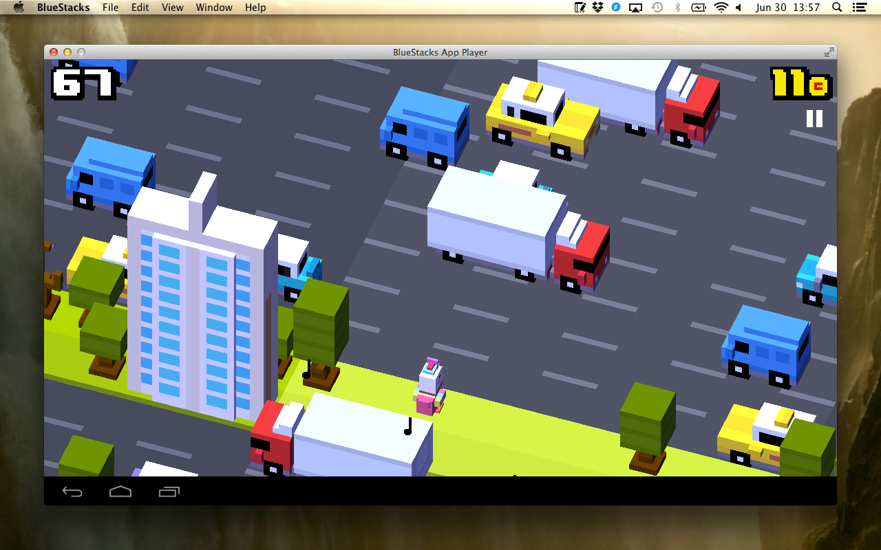Image resolution: width=881 pixels, height=550 pixels.
Task: Open the Android recent apps icon
Action: click(x=169, y=492)
